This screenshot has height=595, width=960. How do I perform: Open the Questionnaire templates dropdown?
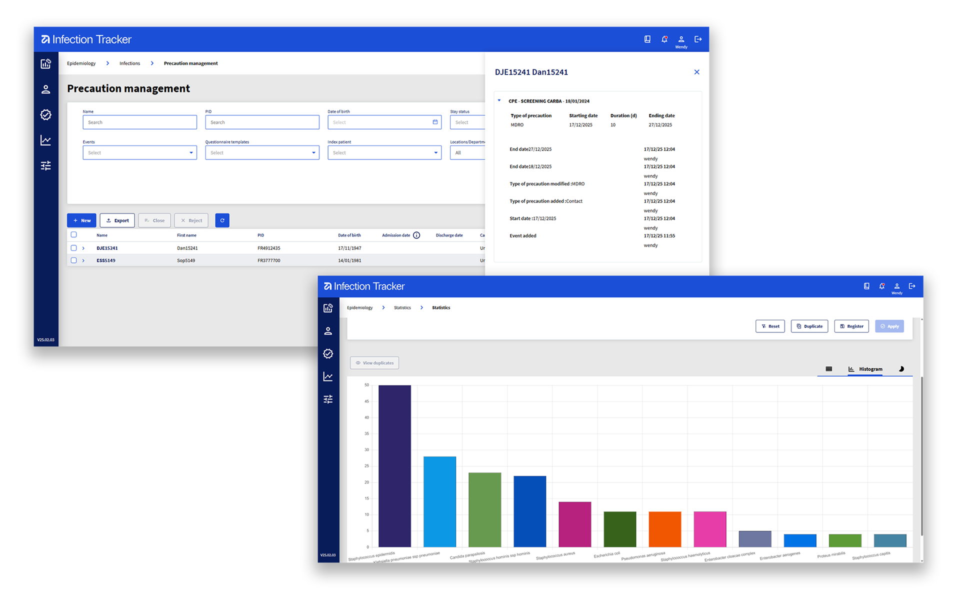[x=261, y=152]
